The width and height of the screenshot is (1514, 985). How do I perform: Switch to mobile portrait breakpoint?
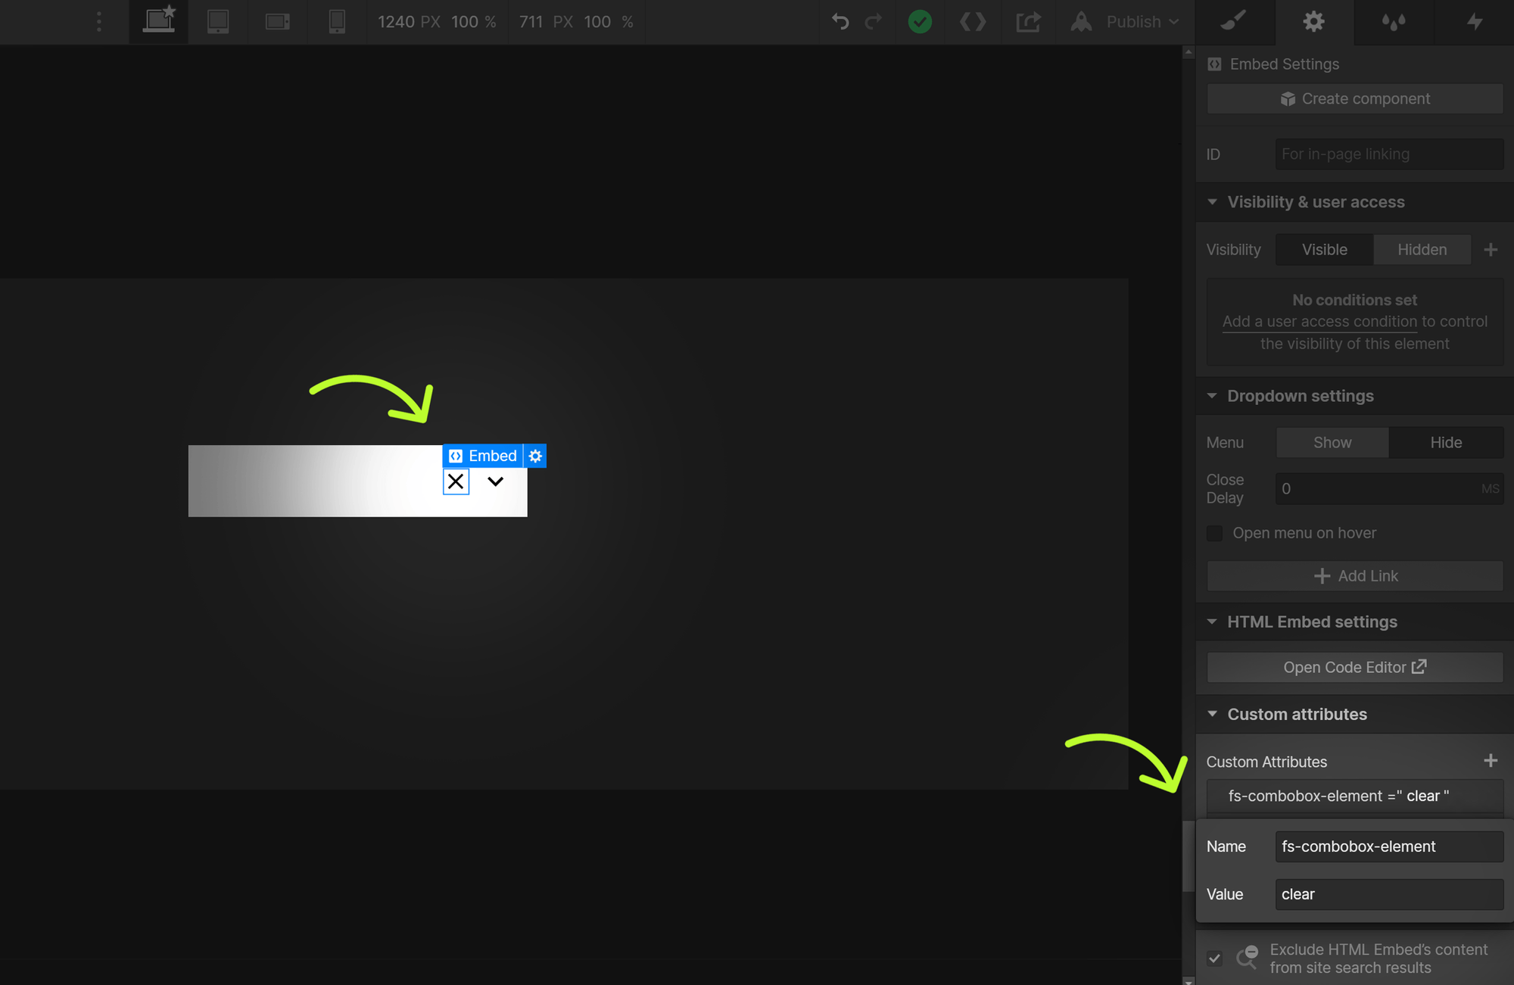336,22
